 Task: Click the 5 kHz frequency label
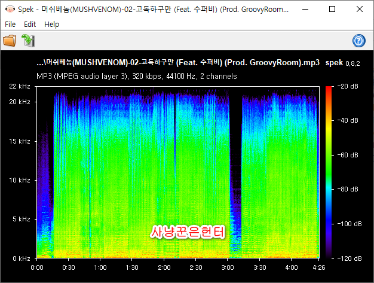point(22,219)
